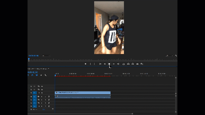The image size is (205, 115).
Task: Click the Program monitor scrubber playhead
Action: [x=29, y=59]
